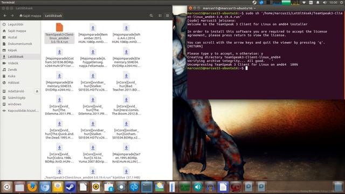Select the Bad.Teacher.2011 file
345x194 pixels.
126,81
